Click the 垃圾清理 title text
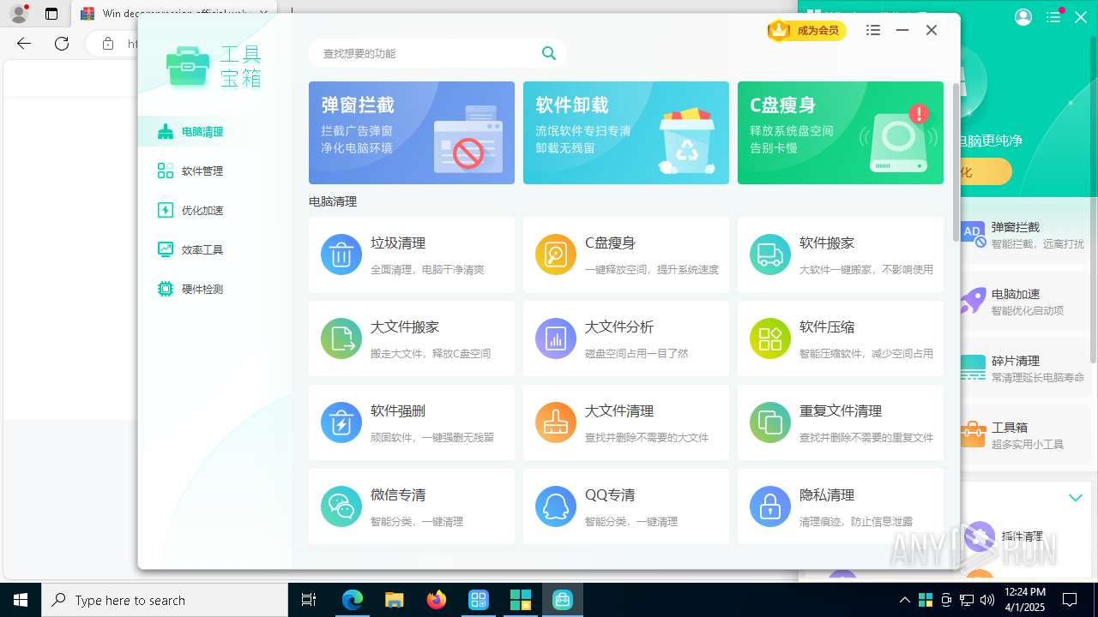The image size is (1098, 617). point(398,243)
